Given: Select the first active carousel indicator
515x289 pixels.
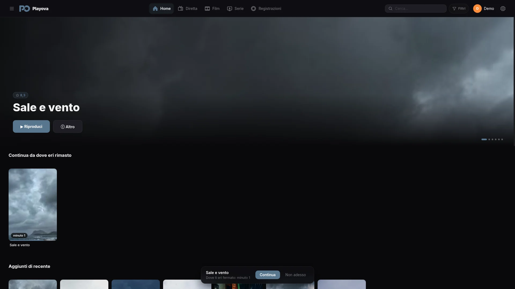Looking at the screenshot, I should click(484, 139).
